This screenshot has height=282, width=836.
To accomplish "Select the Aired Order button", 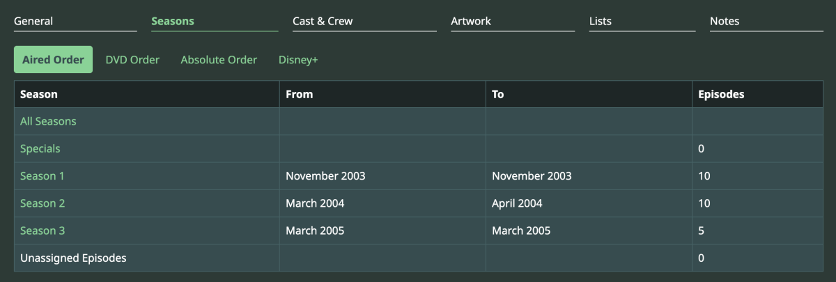I will (x=53, y=60).
